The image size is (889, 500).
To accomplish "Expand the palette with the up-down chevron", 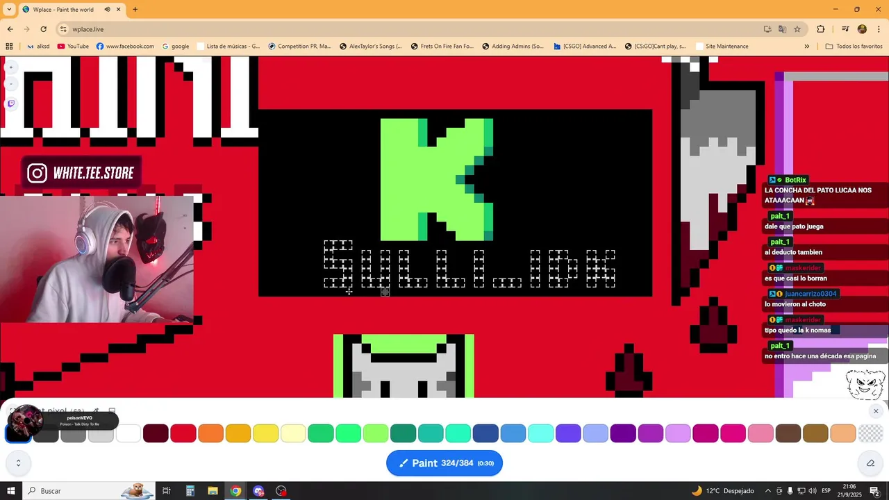I will click(x=18, y=463).
